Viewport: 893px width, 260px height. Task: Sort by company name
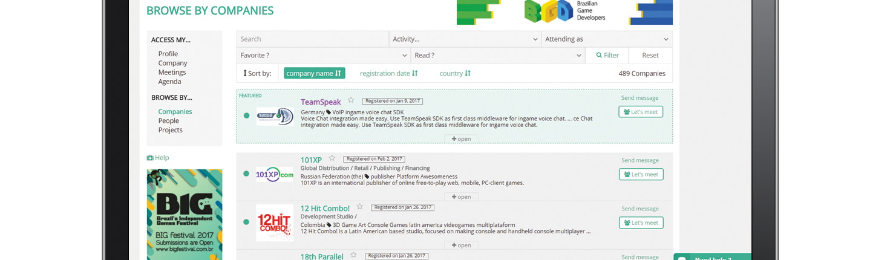(314, 73)
